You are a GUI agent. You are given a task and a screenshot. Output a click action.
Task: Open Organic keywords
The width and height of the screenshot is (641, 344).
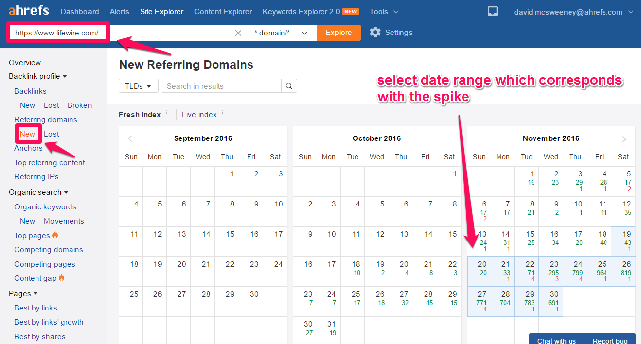(45, 207)
